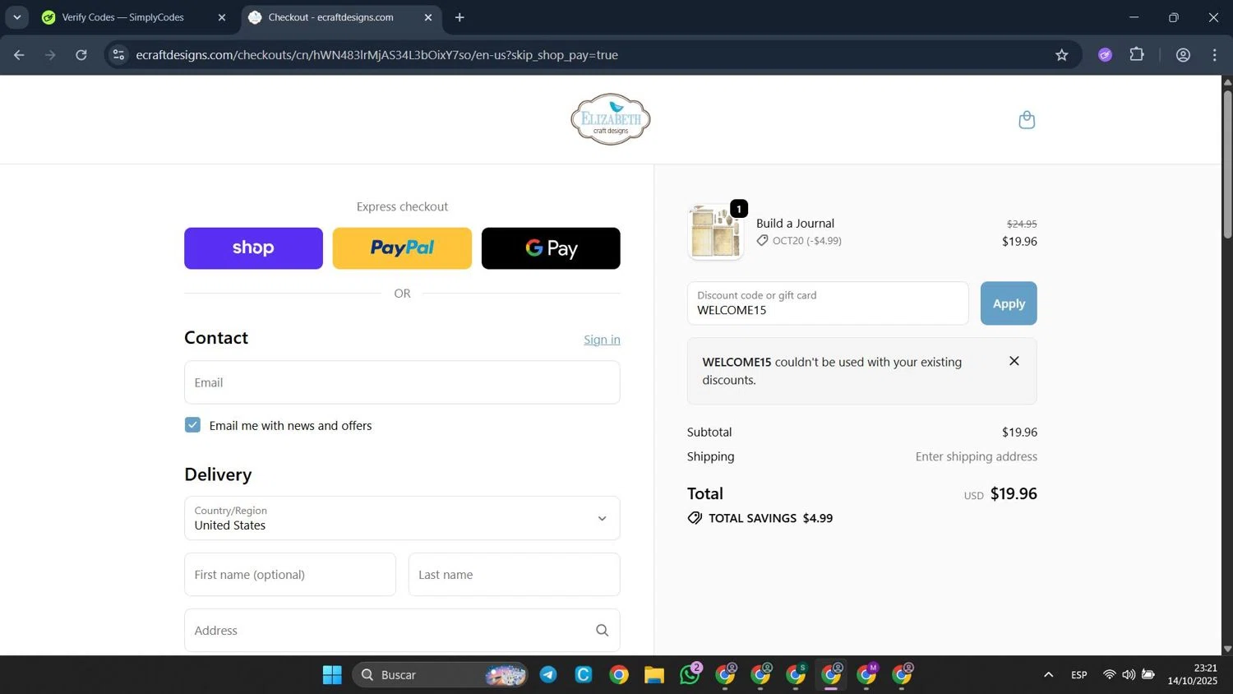Click the Sign in link
1233x694 pixels.
(x=602, y=340)
